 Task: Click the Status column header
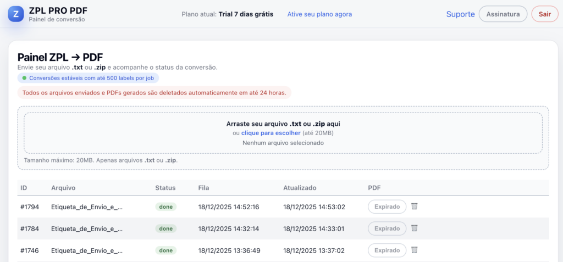coord(165,188)
